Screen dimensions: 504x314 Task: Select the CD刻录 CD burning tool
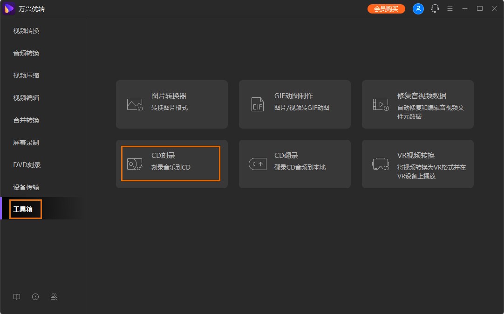[x=171, y=164]
